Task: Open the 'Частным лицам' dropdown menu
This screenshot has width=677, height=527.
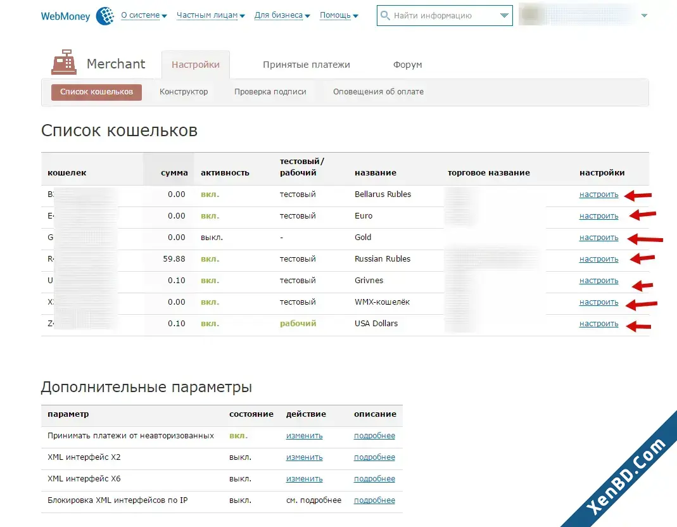Action: click(211, 16)
